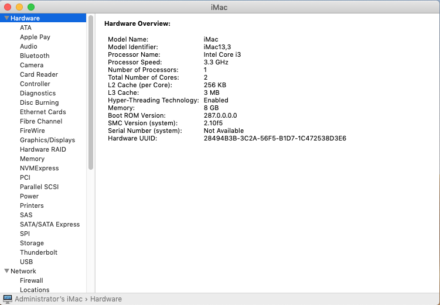Click the Memory value 8 GB
Screen dimensions: 440x305
click(x=211, y=108)
